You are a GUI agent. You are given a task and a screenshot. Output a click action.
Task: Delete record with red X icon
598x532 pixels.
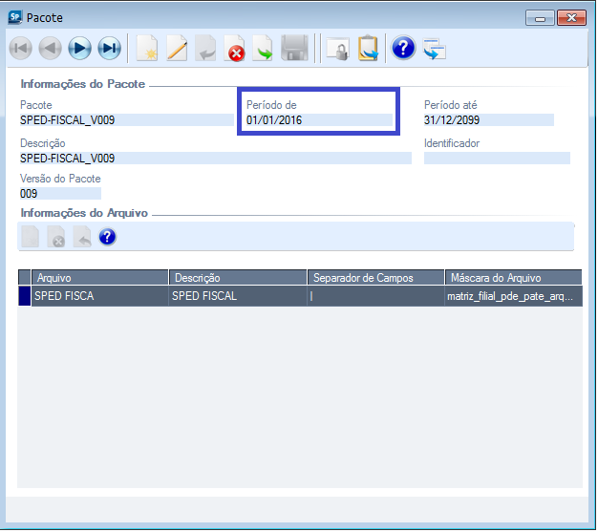coord(235,49)
